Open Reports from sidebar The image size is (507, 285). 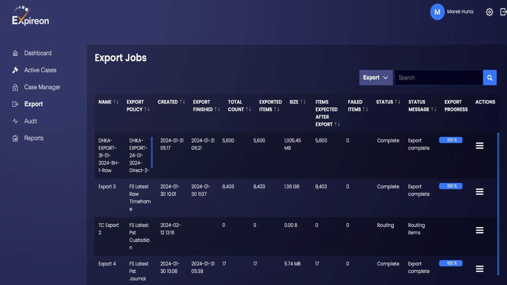34,138
